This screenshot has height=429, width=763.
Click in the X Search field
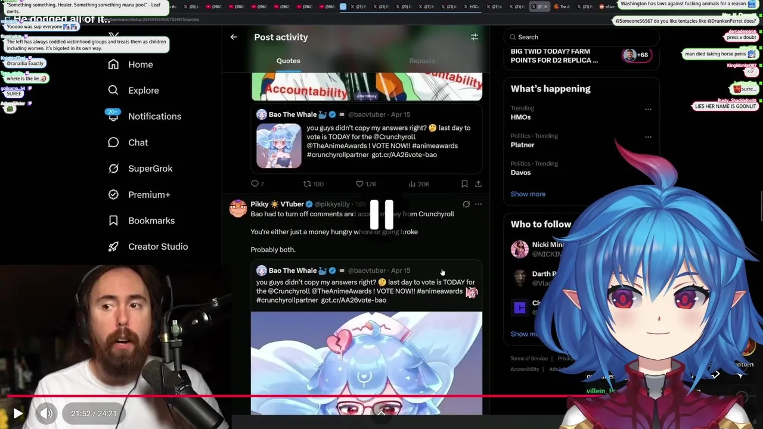(x=582, y=37)
